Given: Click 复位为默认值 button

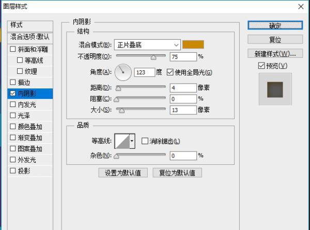Looking at the screenshot, I should [177, 173].
